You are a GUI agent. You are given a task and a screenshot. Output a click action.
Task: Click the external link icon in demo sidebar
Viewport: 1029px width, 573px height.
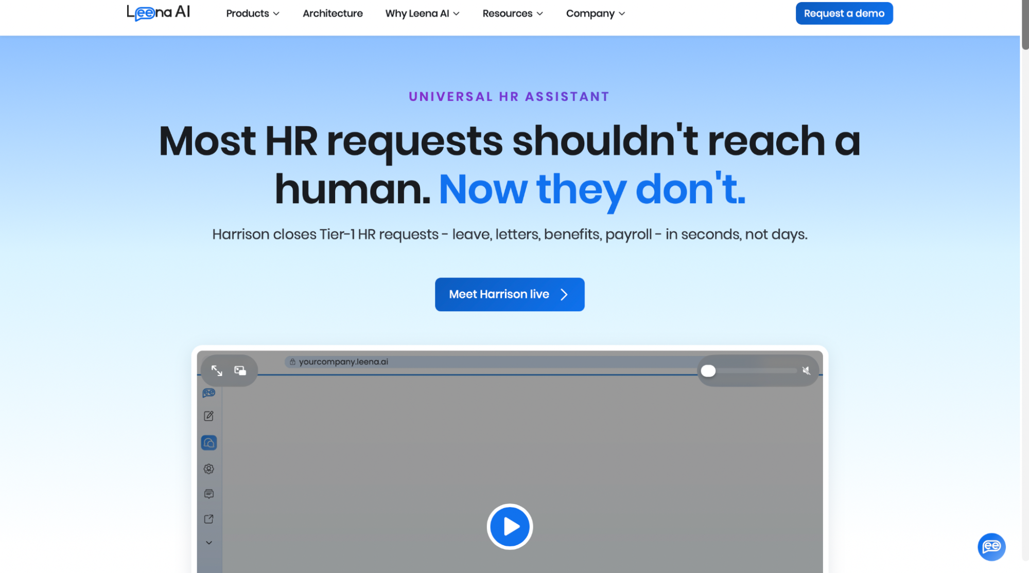208,519
